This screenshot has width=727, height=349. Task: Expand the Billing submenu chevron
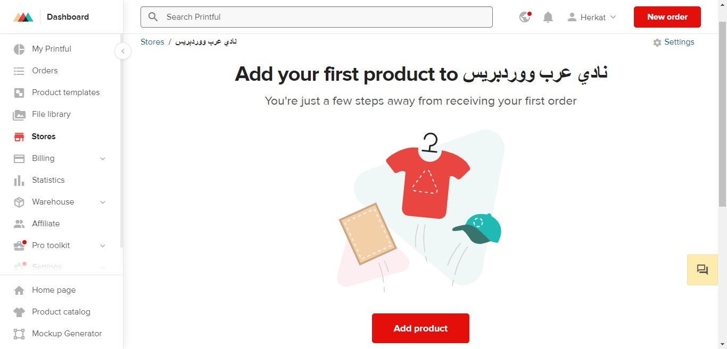(103, 158)
